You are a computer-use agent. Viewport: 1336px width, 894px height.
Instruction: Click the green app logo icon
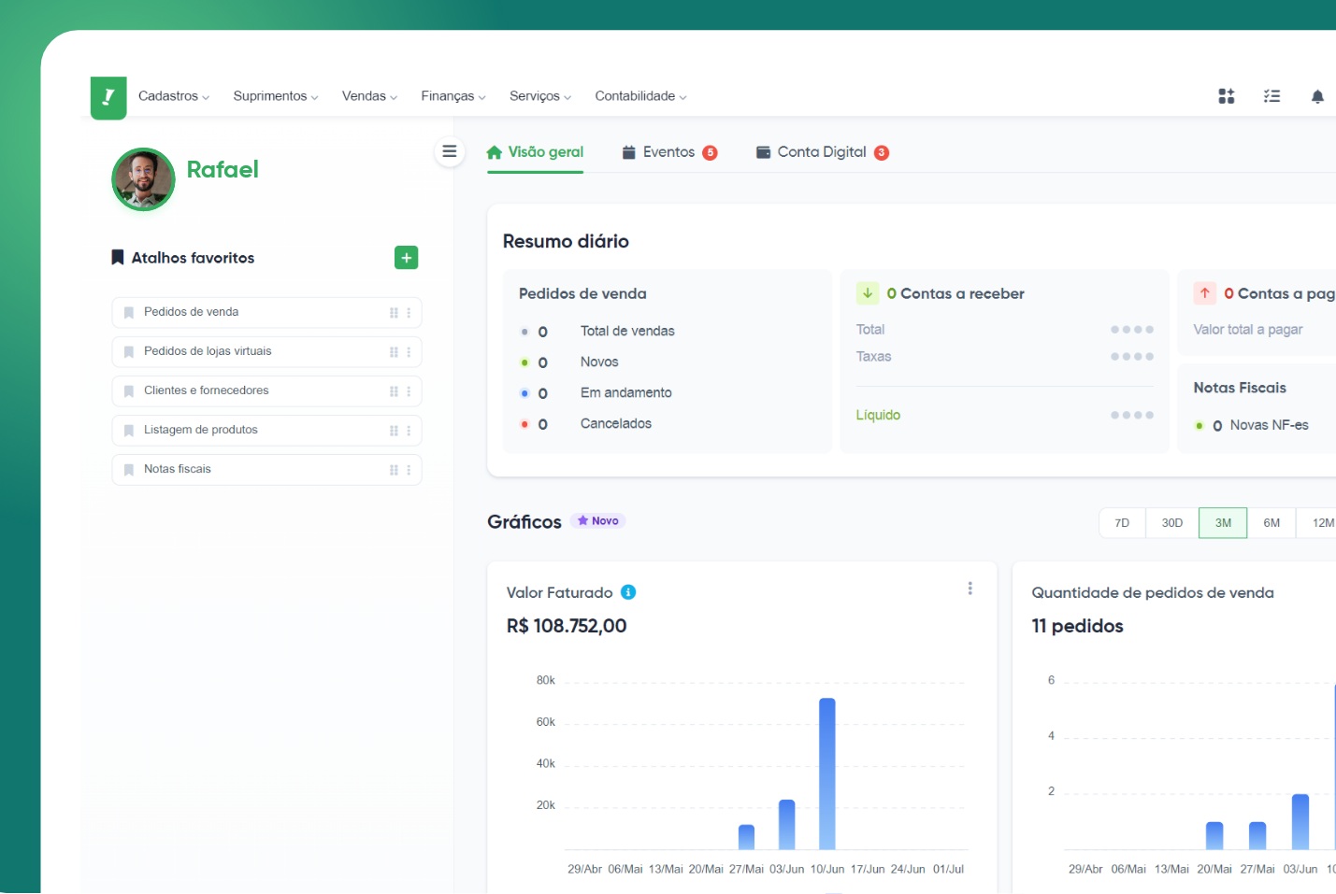108,97
